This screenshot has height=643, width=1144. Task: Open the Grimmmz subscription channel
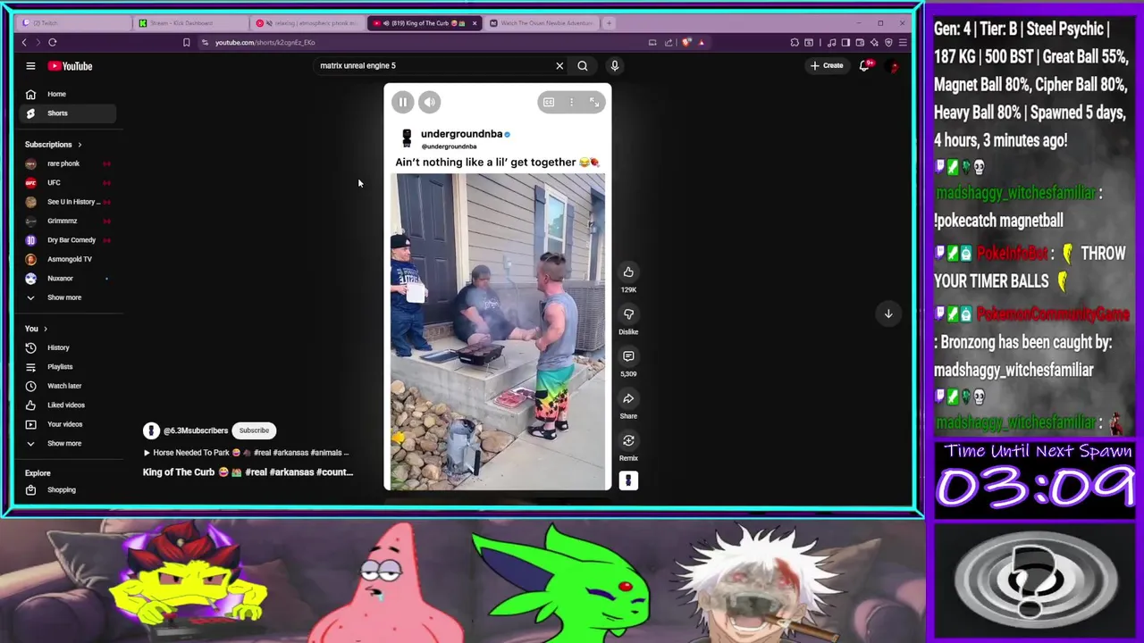point(68,221)
